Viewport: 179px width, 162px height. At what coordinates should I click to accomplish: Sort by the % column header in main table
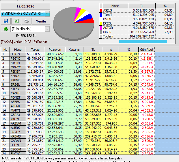tap(129, 50)
